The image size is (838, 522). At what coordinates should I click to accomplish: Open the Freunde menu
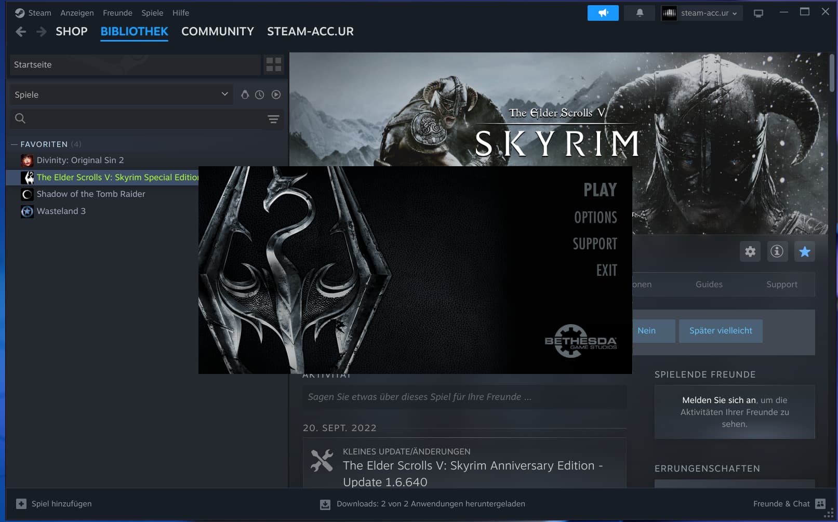(117, 13)
